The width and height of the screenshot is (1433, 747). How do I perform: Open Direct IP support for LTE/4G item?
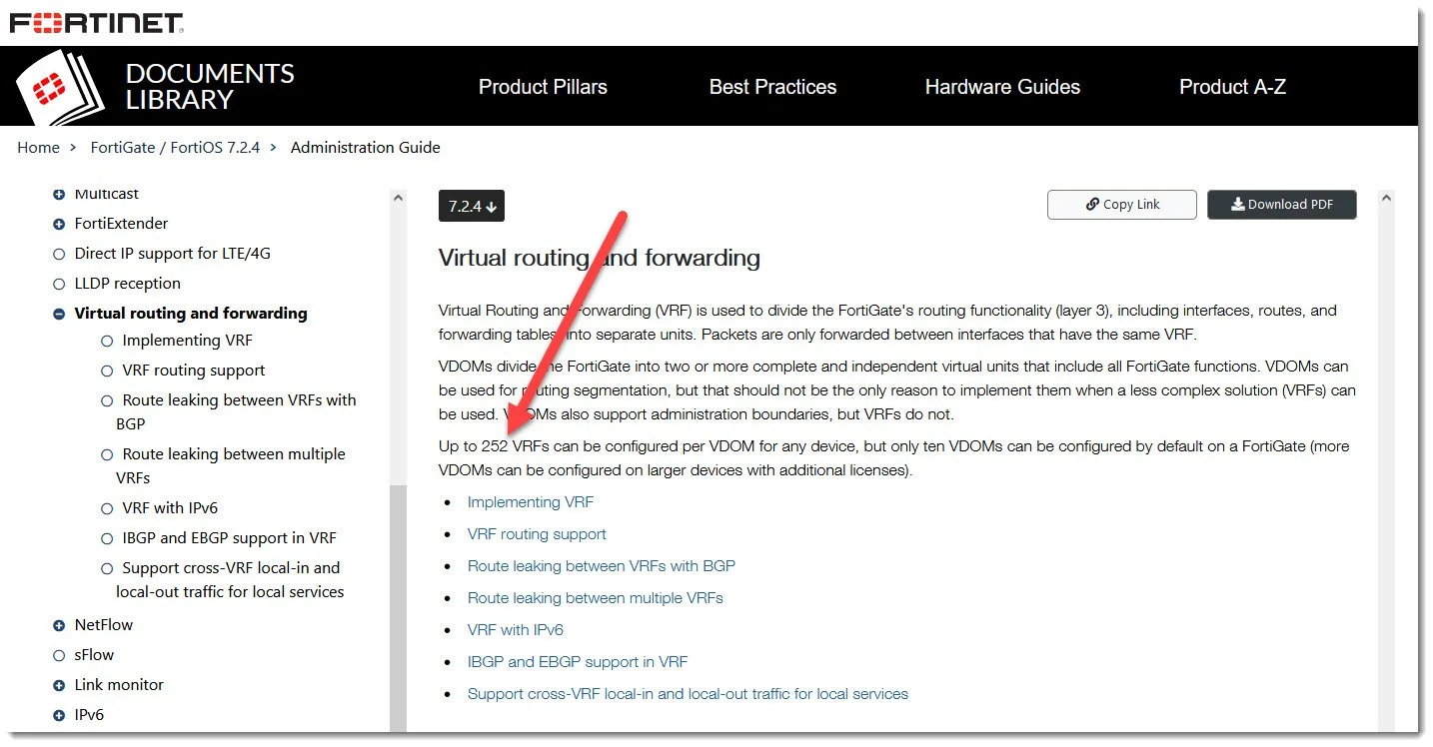click(173, 254)
